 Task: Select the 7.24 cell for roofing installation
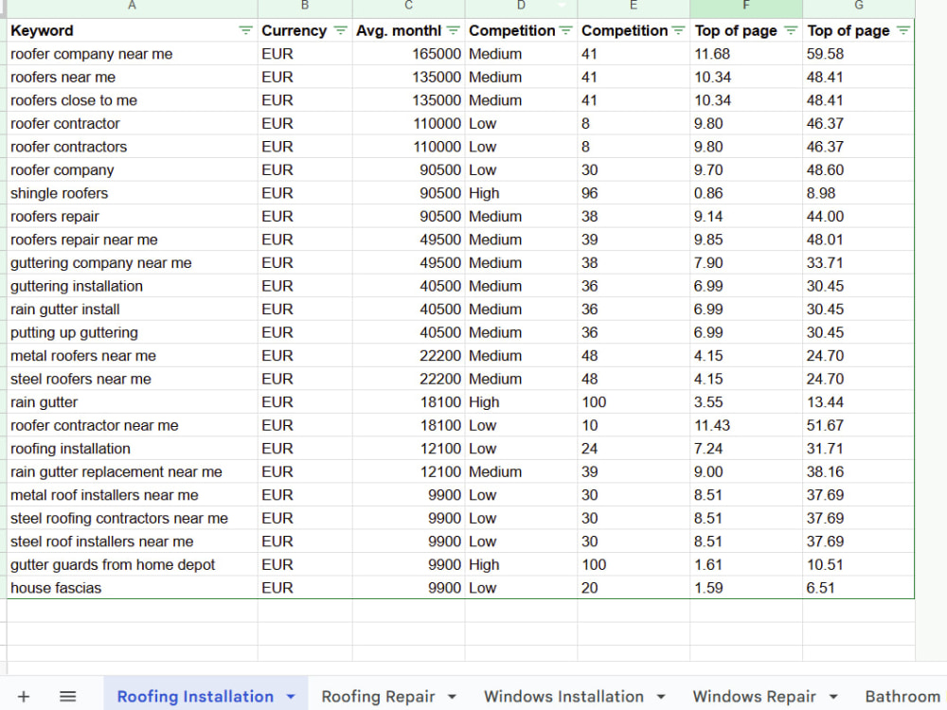[x=746, y=449]
